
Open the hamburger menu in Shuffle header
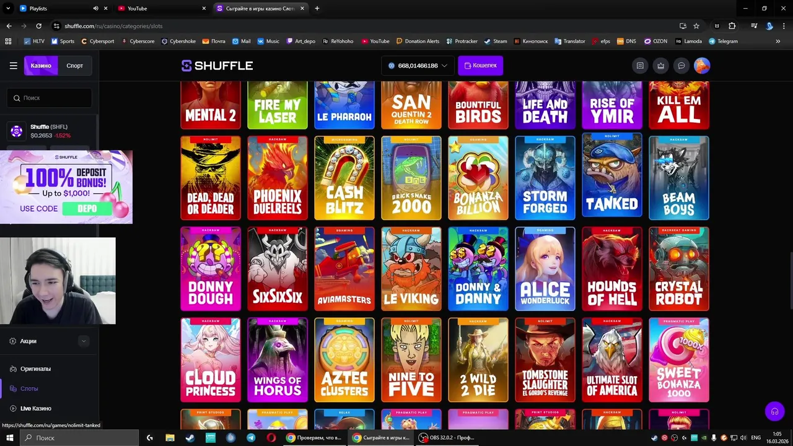(13, 66)
